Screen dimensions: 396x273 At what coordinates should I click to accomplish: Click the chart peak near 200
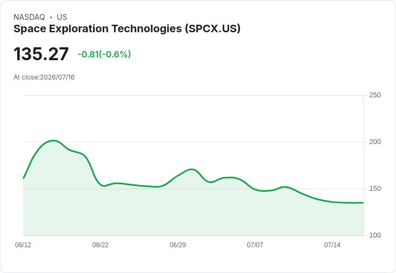pos(53,141)
